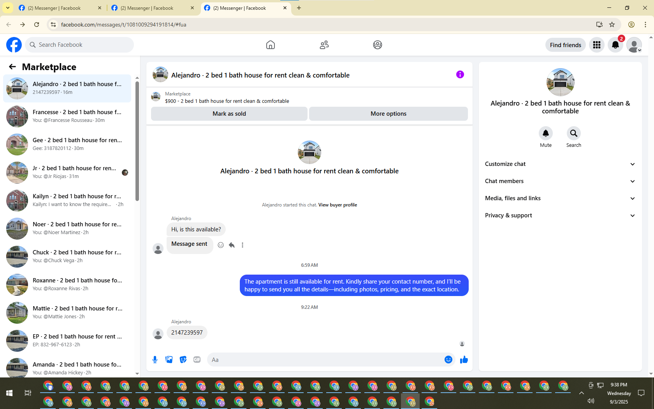
Task: Open Mattie Jones conversation
Action: coord(67,312)
